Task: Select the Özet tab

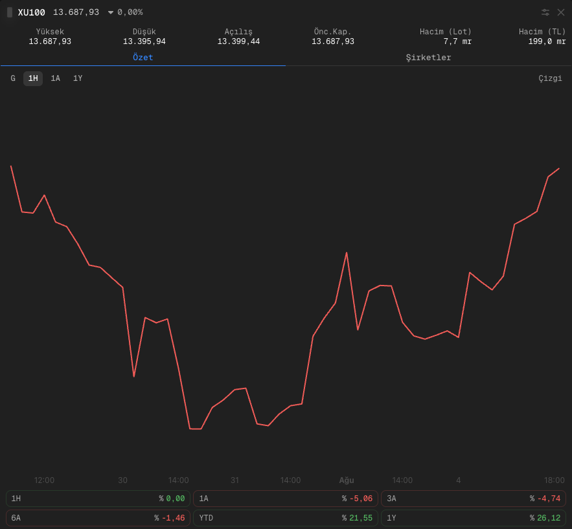Action: click(x=143, y=57)
